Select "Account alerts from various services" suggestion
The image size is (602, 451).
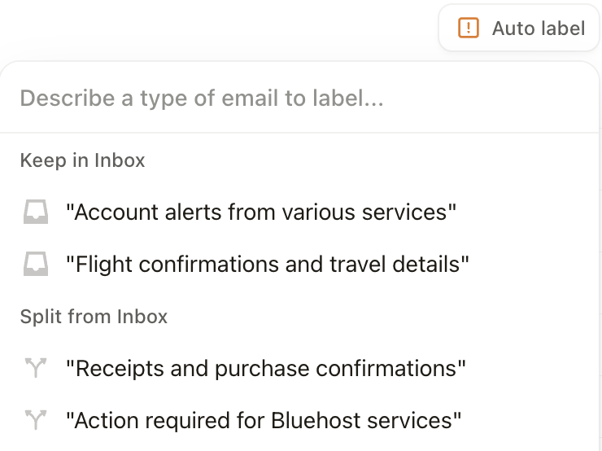tap(260, 212)
